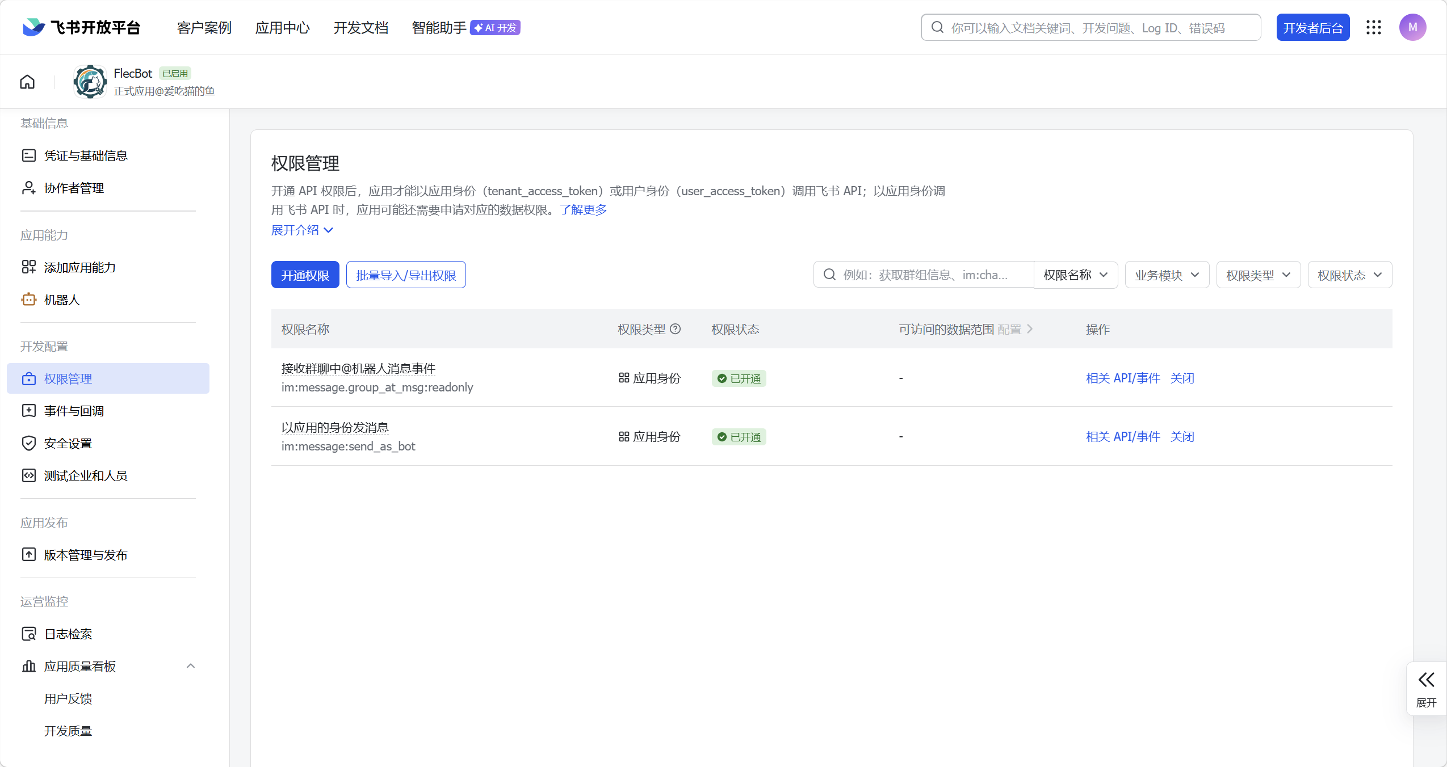
Task: Click the 开通权限 button
Action: point(305,275)
